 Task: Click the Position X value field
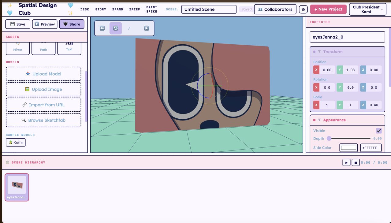pos(327,70)
